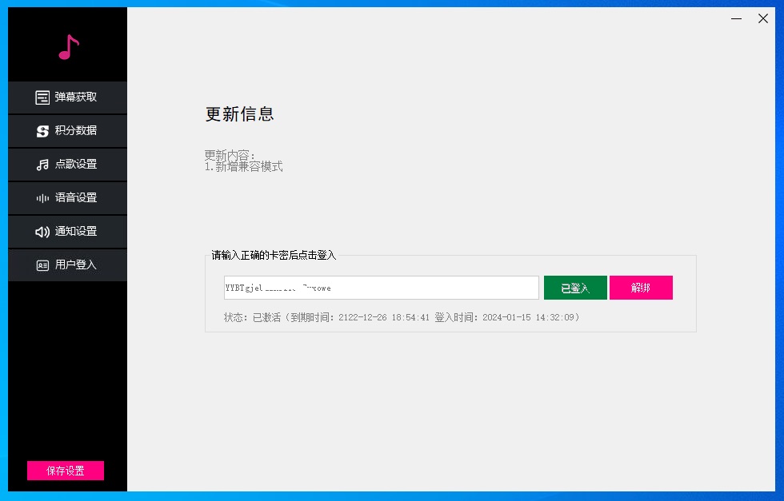Click the 通知设置 speaker icon
784x501 pixels.
(x=42, y=232)
